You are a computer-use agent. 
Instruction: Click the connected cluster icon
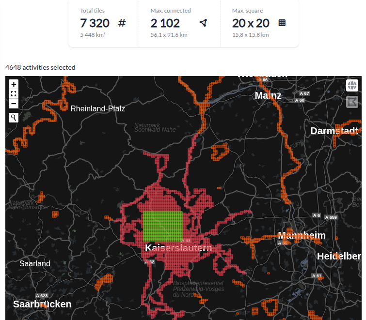[203, 23]
